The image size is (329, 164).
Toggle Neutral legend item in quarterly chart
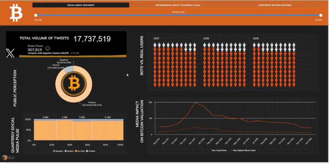[x=70, y=151]
